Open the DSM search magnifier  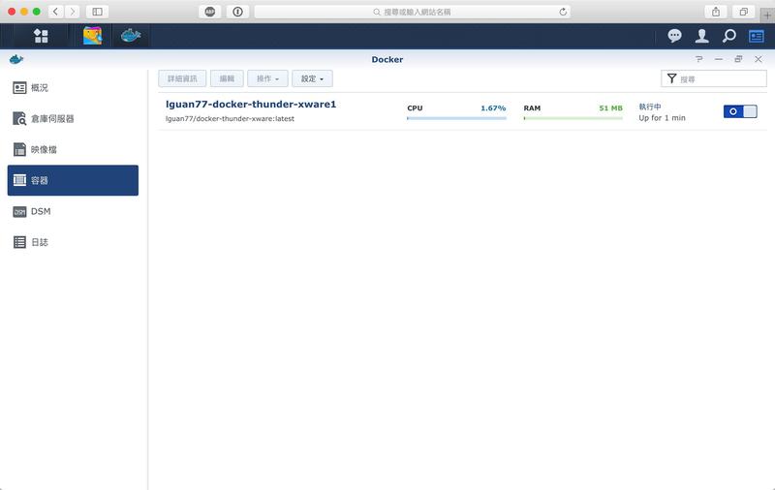(729, 36)
